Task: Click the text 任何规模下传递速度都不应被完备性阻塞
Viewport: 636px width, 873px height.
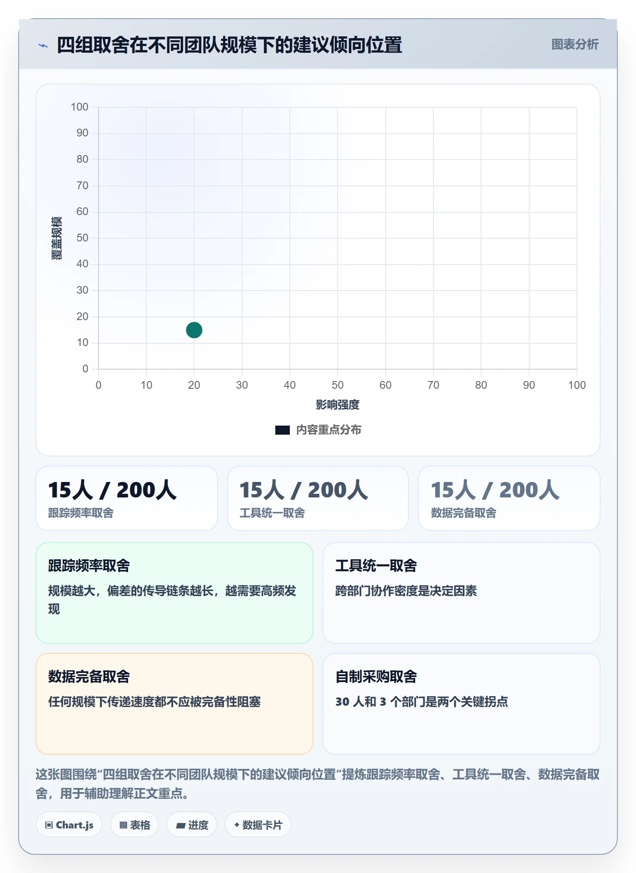Action: pyautogui.click(x=154, y=702)
